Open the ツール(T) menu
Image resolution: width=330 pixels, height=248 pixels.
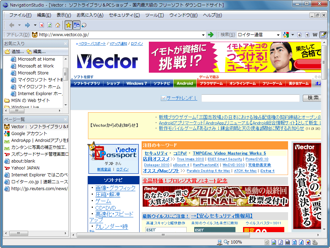point(154,15)
